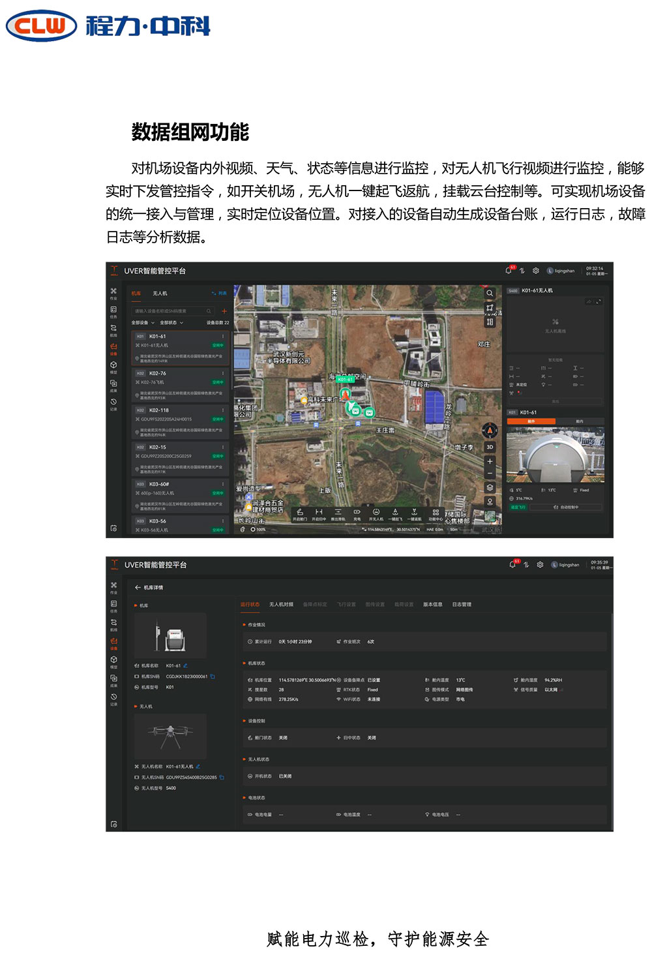This screenshot has width=652, height=953.
Task: Open the 全部状态 status dropdown
Action: pyautogui.click(x=171, y=322)
